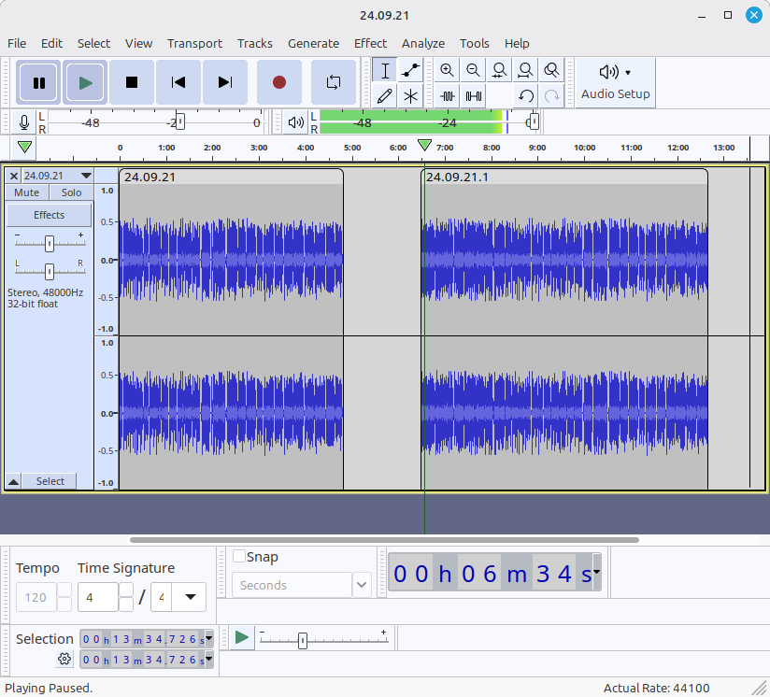Click the Record button

[x=278, y=82]
